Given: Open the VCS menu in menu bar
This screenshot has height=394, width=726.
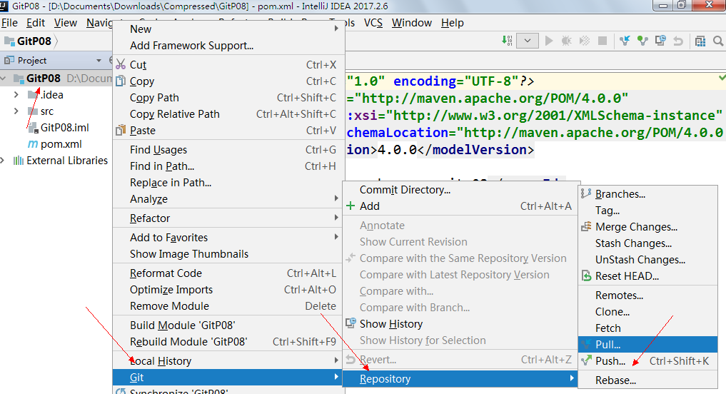Looking at the screenshot, I should tap(373, 23).
